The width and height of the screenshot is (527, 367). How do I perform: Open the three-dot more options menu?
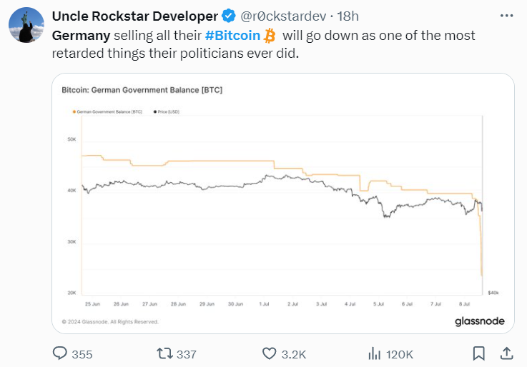point(506,16)
